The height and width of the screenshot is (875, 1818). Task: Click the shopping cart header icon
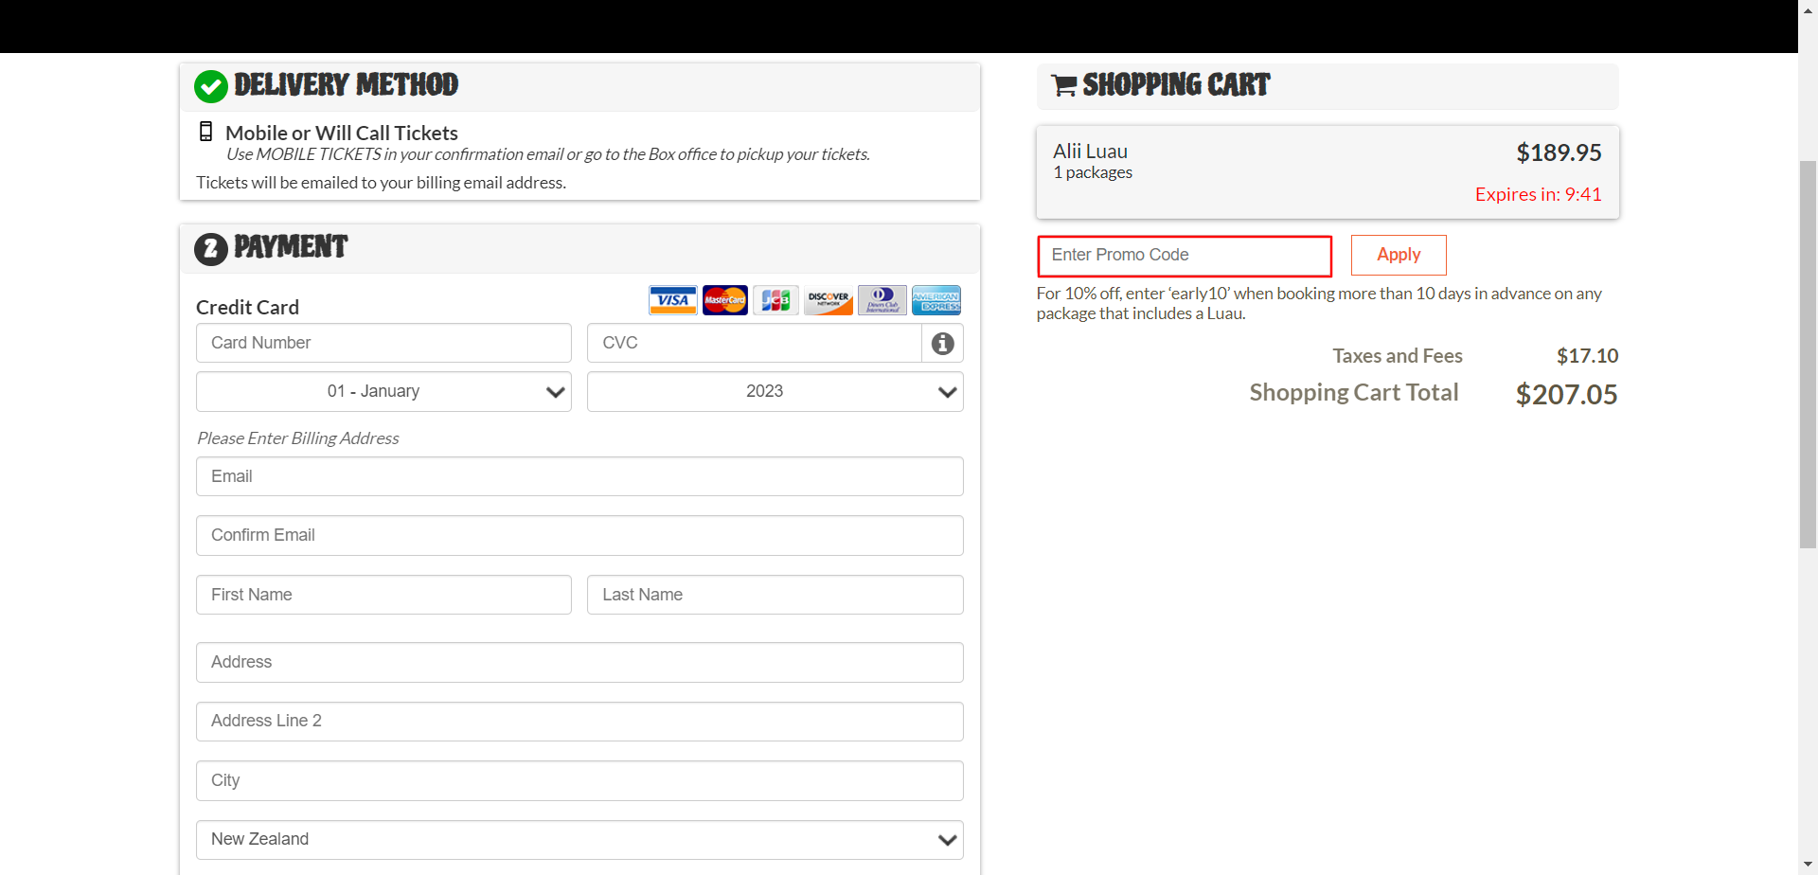[1063, 85]
